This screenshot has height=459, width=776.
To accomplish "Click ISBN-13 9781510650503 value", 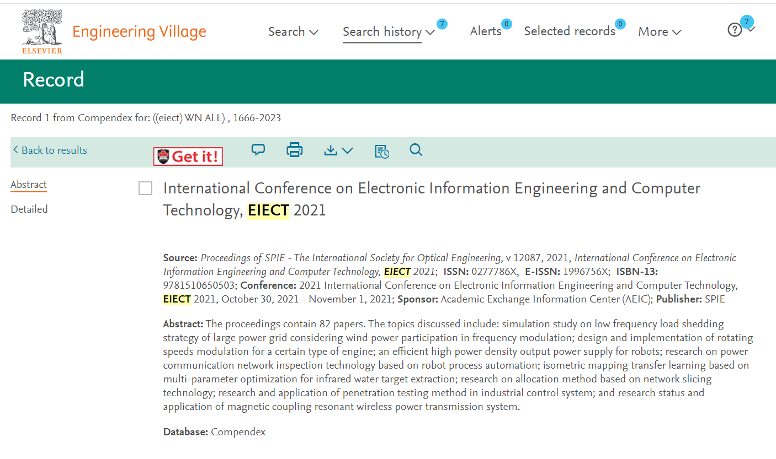I will tap(200, 285).
